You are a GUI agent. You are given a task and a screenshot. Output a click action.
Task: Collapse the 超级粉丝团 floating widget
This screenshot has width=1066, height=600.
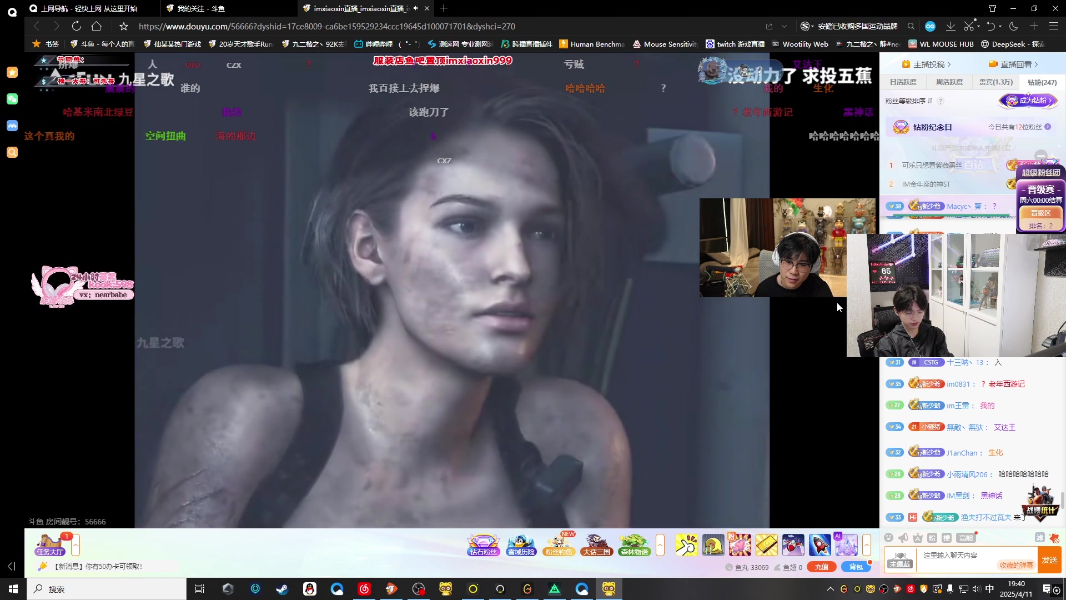point(1041,156)
